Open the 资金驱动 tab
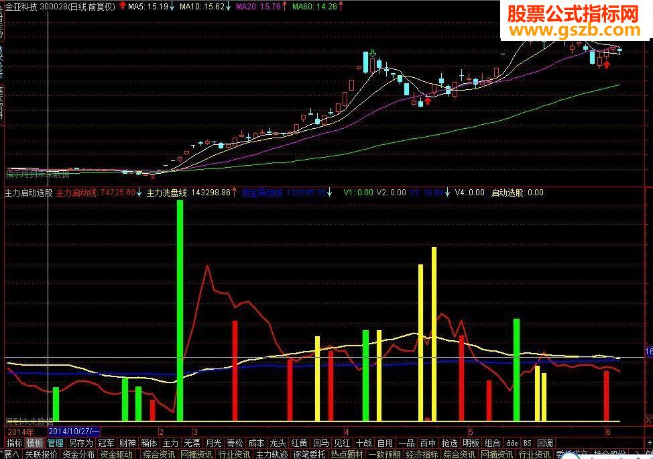 coord(117,454)
